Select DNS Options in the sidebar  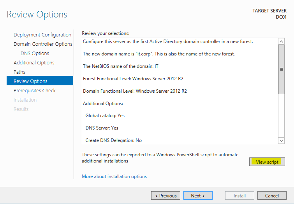click(x=35, y=54)
